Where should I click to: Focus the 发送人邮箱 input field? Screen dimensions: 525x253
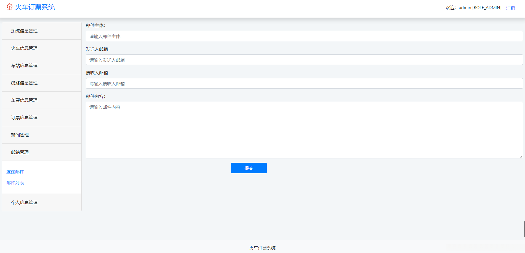pyautogui.click(x=304, y=60)
